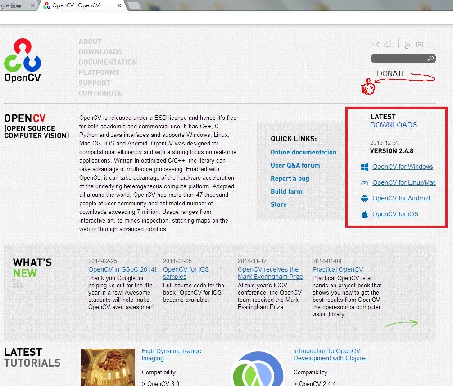Viewport: 453px width, 386px height.
Task: Click the QUICK LINKS: heading
Action: point(294,139)
